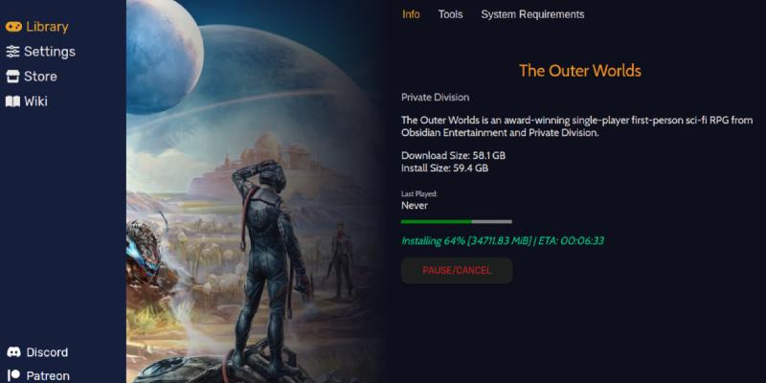Click The Outer Worlds title heading

tap(580, 70)
